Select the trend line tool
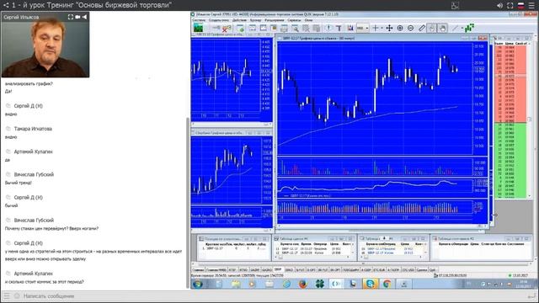 pyautogui.click(x=455, y=28)
